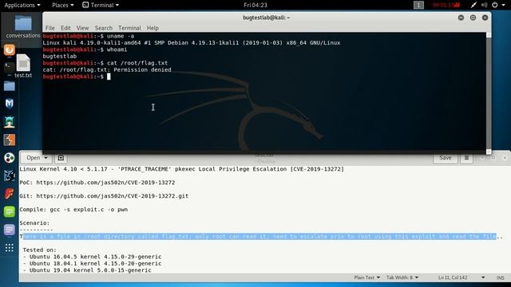Screen dimensions: 511x287
Task: Click 'cat /root/flag.txt' command line
Action: point(105,63)
